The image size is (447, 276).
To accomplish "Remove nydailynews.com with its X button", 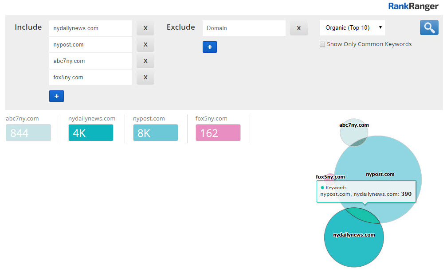I will click(145, 28).
